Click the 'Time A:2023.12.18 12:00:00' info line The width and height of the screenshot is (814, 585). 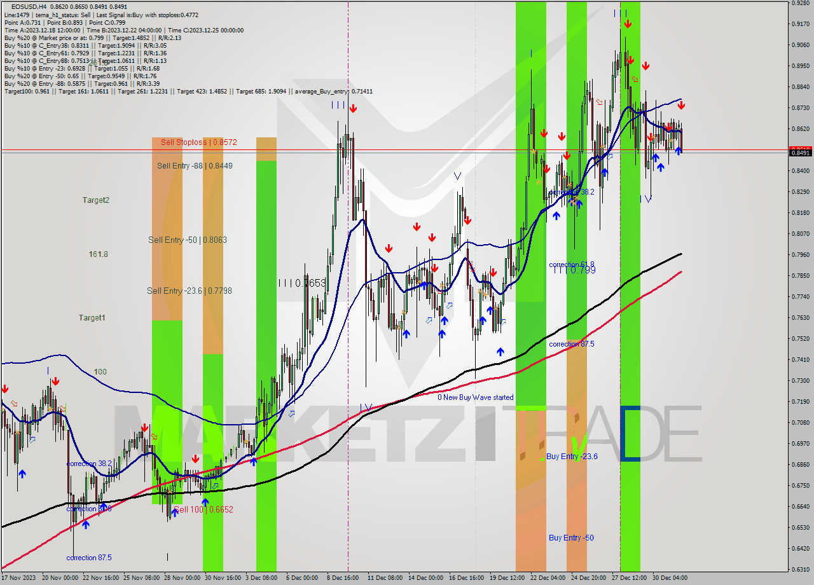(x=124, y=30)
